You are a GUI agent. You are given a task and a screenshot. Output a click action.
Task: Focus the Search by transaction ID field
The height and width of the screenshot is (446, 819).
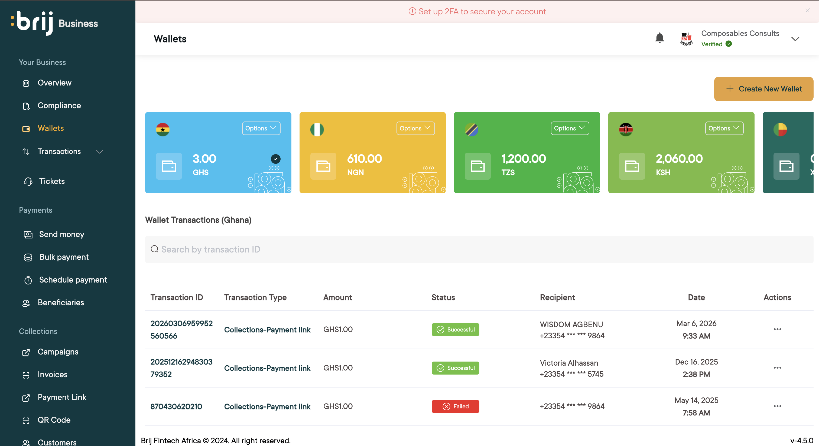477,249
